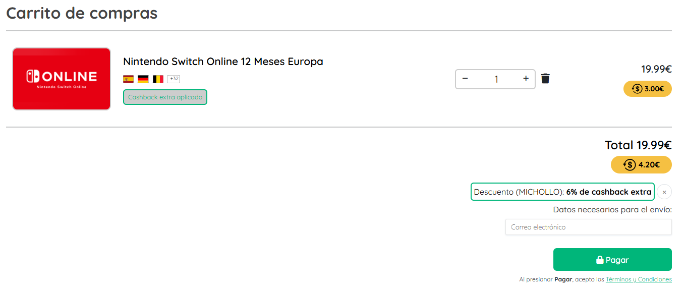Image resolution: width=685 pixels, height=292 pixels.
Task: Remove the MICHOLLO discount code
Action: [x=664, y=192]
